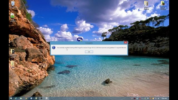178x100 pixels.
Task: Click the active installer window taskbar button
Action: coord(46,98)
